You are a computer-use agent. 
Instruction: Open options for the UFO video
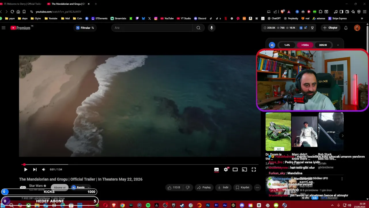point(342,179)
